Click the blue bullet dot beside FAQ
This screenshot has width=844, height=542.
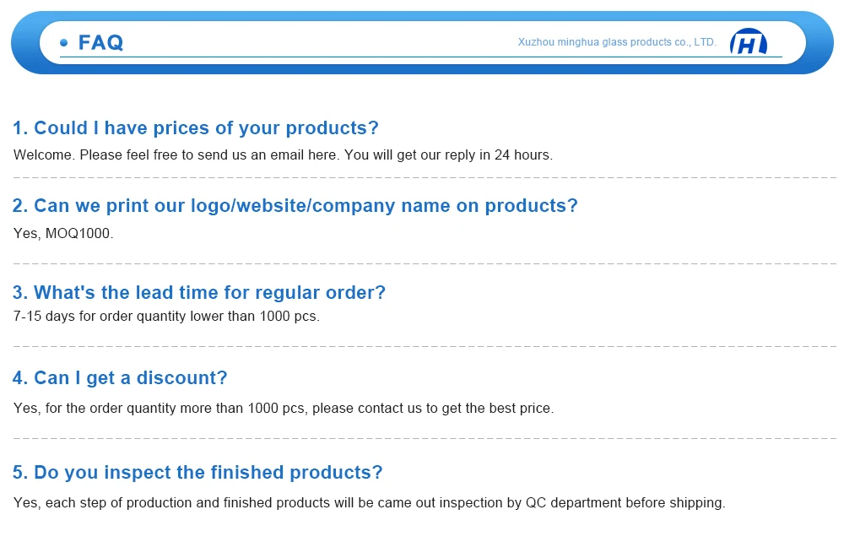coord(64,42)
